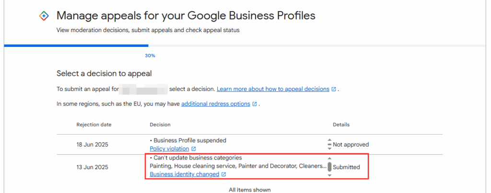Click the 'Rejection date' column header
This screenshot has width=491, height=193.
pyautogui.click(x=94, y=125)
